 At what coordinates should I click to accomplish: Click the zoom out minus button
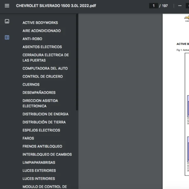pyautogui.click(x=180, y=6)
